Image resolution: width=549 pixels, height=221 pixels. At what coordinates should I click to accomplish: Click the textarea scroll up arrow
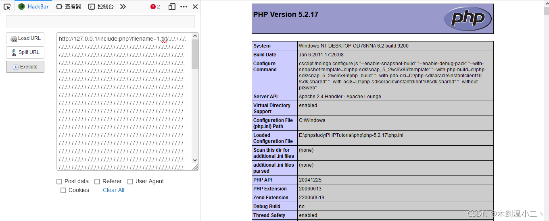195,36
